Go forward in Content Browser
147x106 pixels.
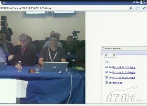coord(113,55)
